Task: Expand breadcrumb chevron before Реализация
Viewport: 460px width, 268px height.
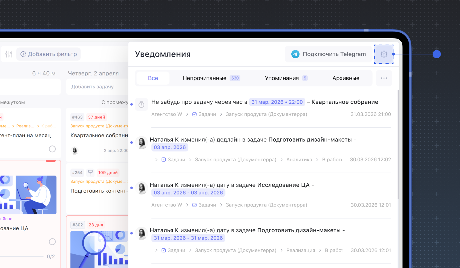Action: 281,250
